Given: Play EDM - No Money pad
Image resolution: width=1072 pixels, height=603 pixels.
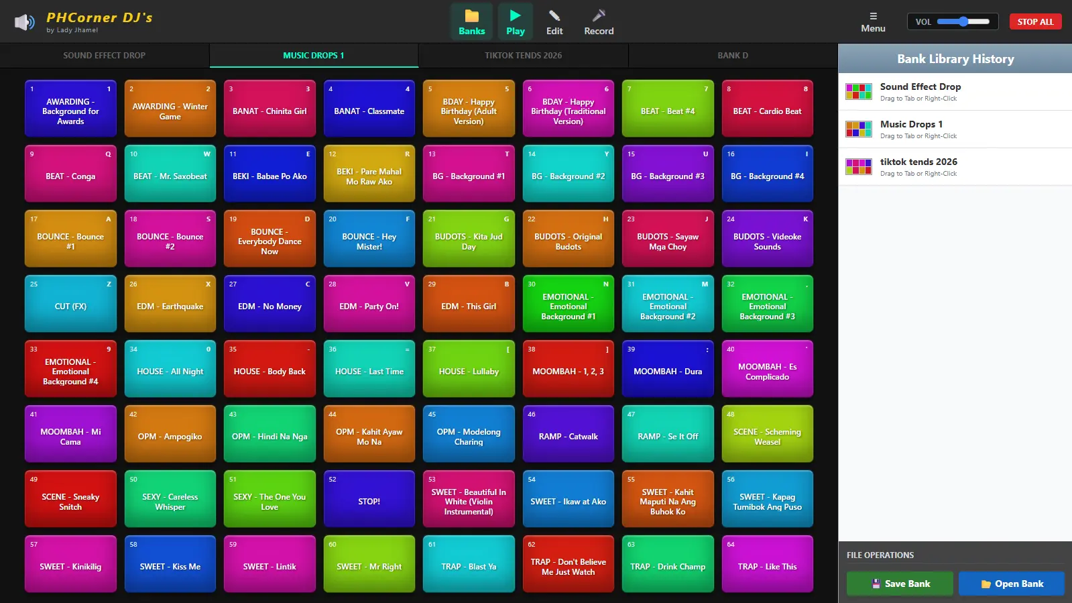Looking at the screenshot, I should coord(270,303).
